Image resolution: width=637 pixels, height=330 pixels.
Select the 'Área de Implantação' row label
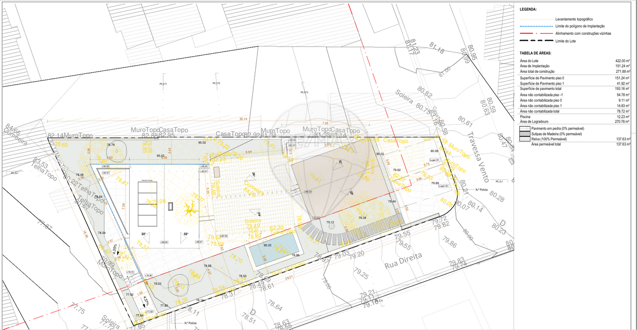click(x=535, y=66)
